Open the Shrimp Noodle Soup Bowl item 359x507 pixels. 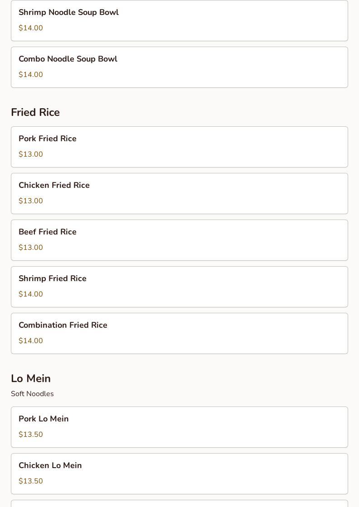tap(179, 20)
